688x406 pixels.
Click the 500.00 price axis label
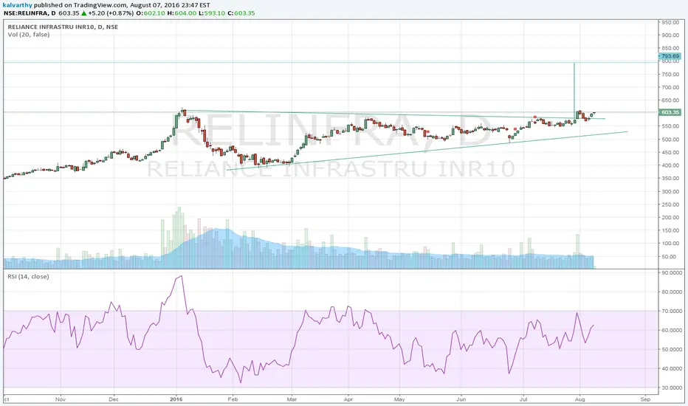[670, 140]
